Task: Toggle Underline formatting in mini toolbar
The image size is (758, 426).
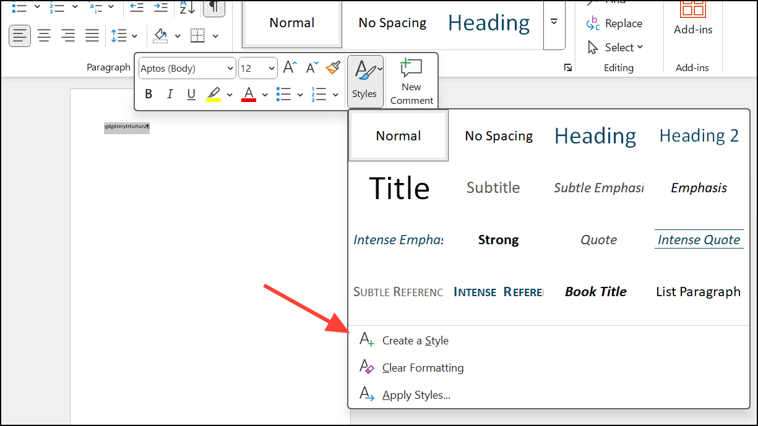Action: 191,94
